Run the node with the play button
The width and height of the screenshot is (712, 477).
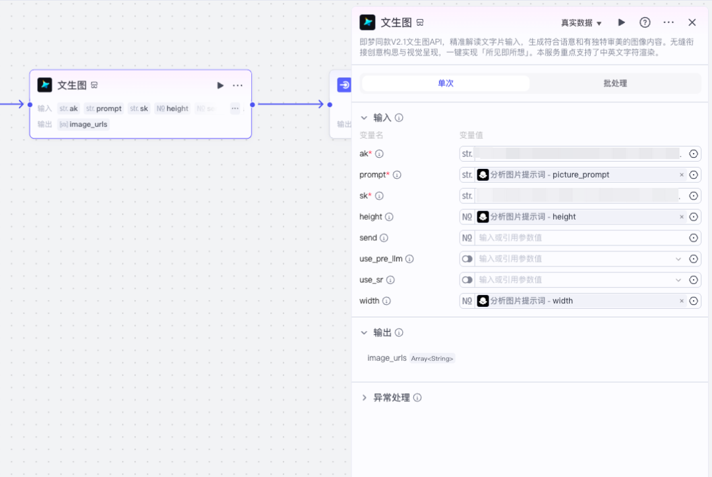pos(621,22)
